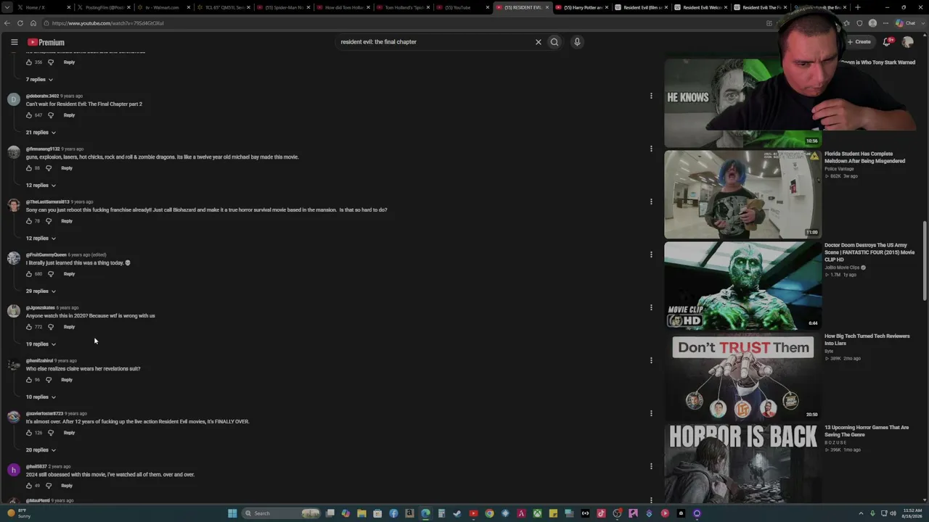The width and height of the screenshot is (929, 522).
Task: Open the YouTube taskbar icon
Action: point(473,513)
